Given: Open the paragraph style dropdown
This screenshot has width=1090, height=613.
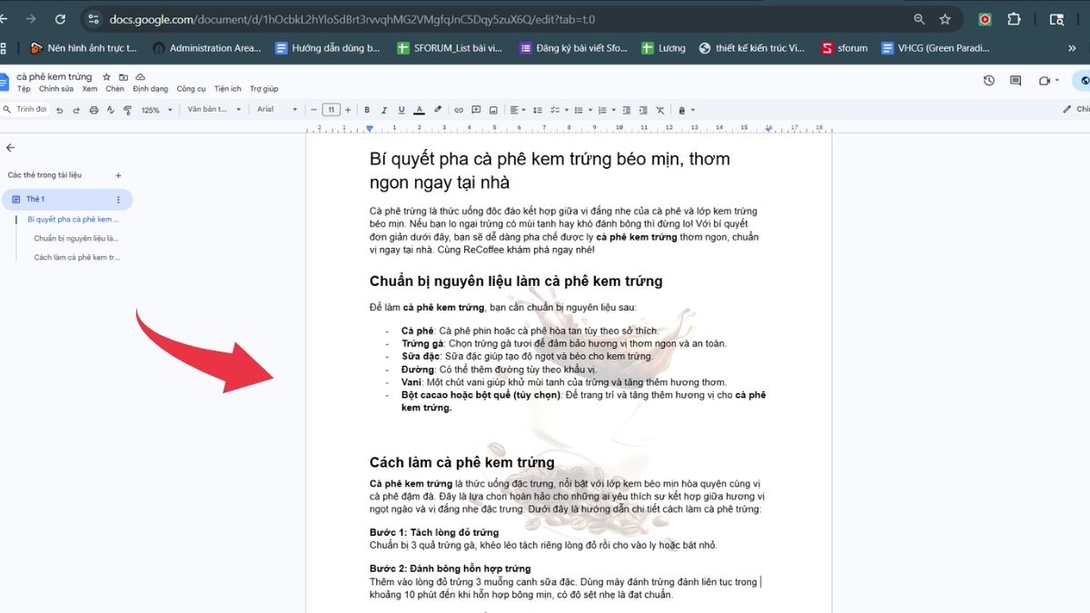Looking at the screenshot, I should click(214, 110).
